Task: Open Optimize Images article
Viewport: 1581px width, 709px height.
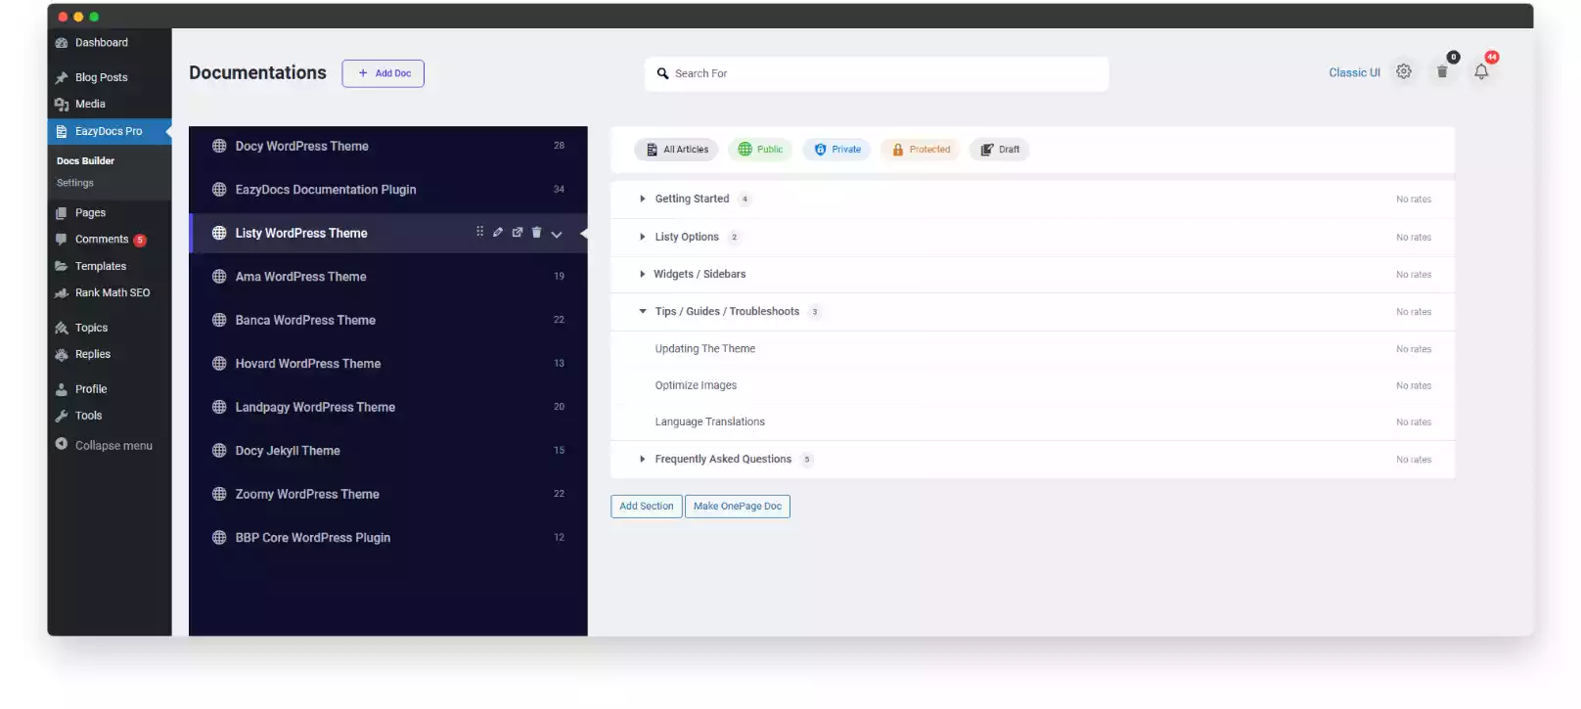Action: (696, 385)
